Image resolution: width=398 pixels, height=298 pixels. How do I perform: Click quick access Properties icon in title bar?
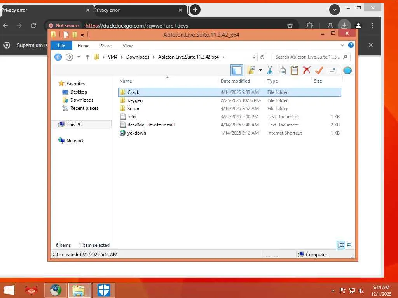pos(66,35)
